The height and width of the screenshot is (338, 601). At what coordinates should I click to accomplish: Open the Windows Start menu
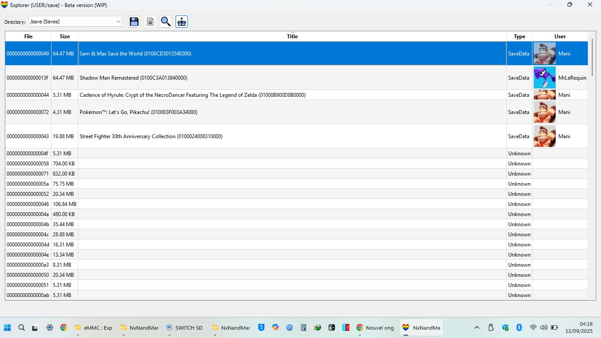[7, 327]
